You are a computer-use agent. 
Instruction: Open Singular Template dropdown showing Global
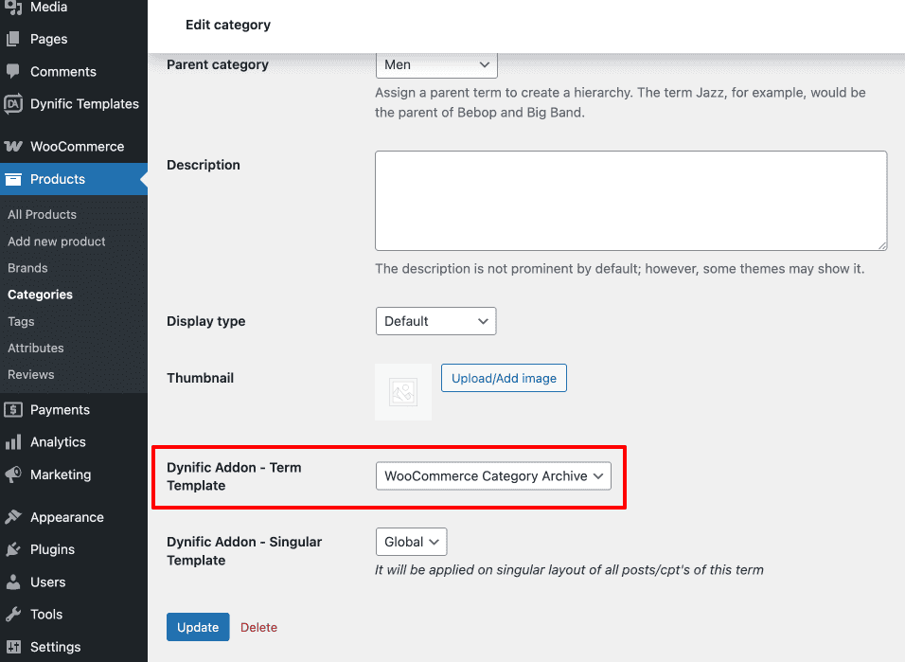point(411,542)
